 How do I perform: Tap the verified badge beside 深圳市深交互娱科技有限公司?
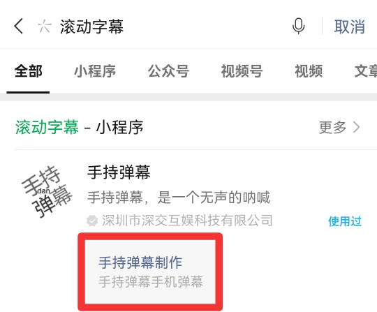click(x=92, y=221)
